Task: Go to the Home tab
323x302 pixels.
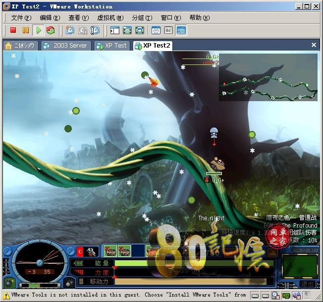Action: coord(20,45)
